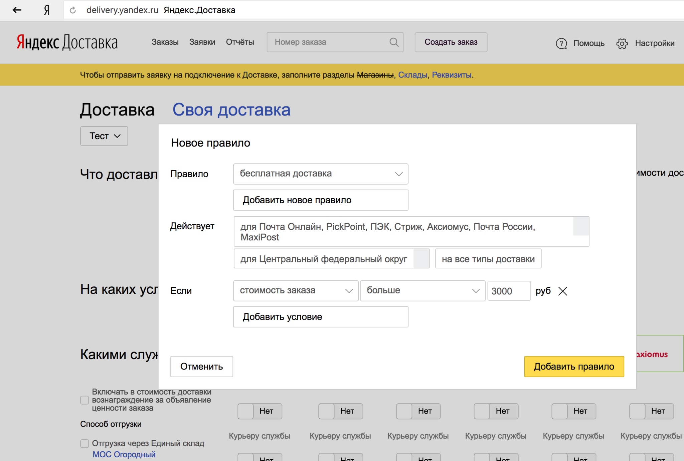Open the delivery services selector for Почта Онлайн

click(411, 232)
